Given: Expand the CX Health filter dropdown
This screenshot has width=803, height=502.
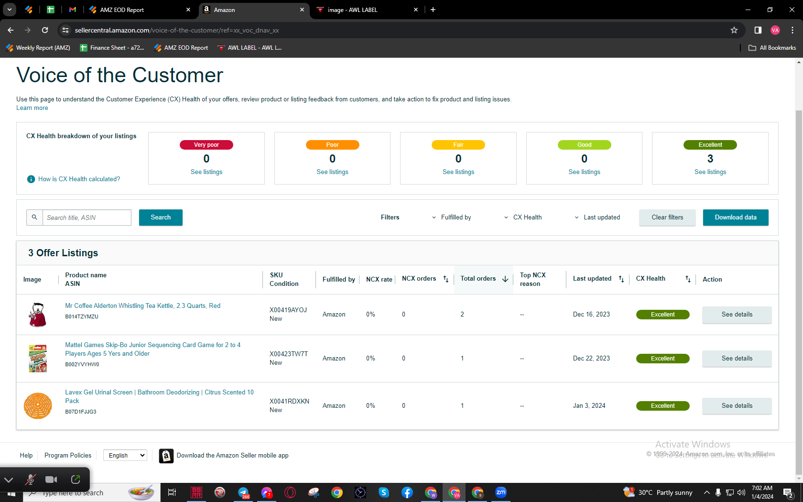Looking at the screenshot, I should pyautogui.click(x=523, y=218).
